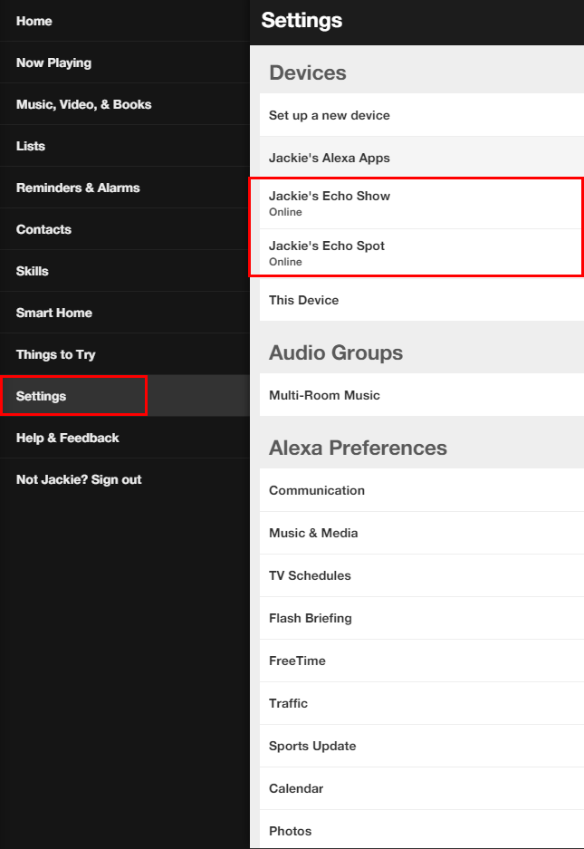Open Multi-Room Music
The width and height of the screenshot is (584, 849).
tap(422, 395)
